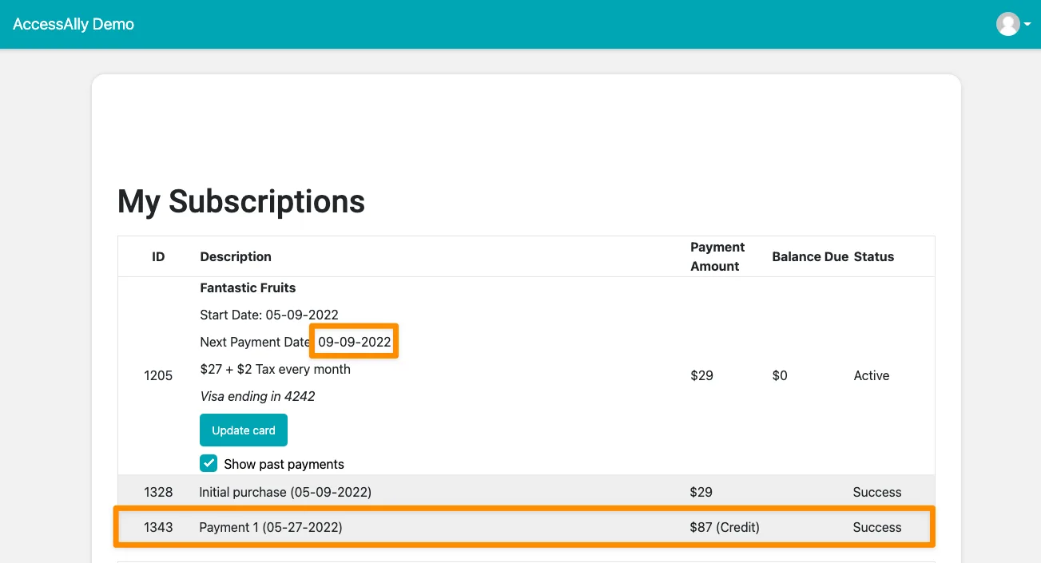This screenshot has width=1041, height=563.
Task: Click the $87 (Credit) amount
Action: [x=725, y=527]
